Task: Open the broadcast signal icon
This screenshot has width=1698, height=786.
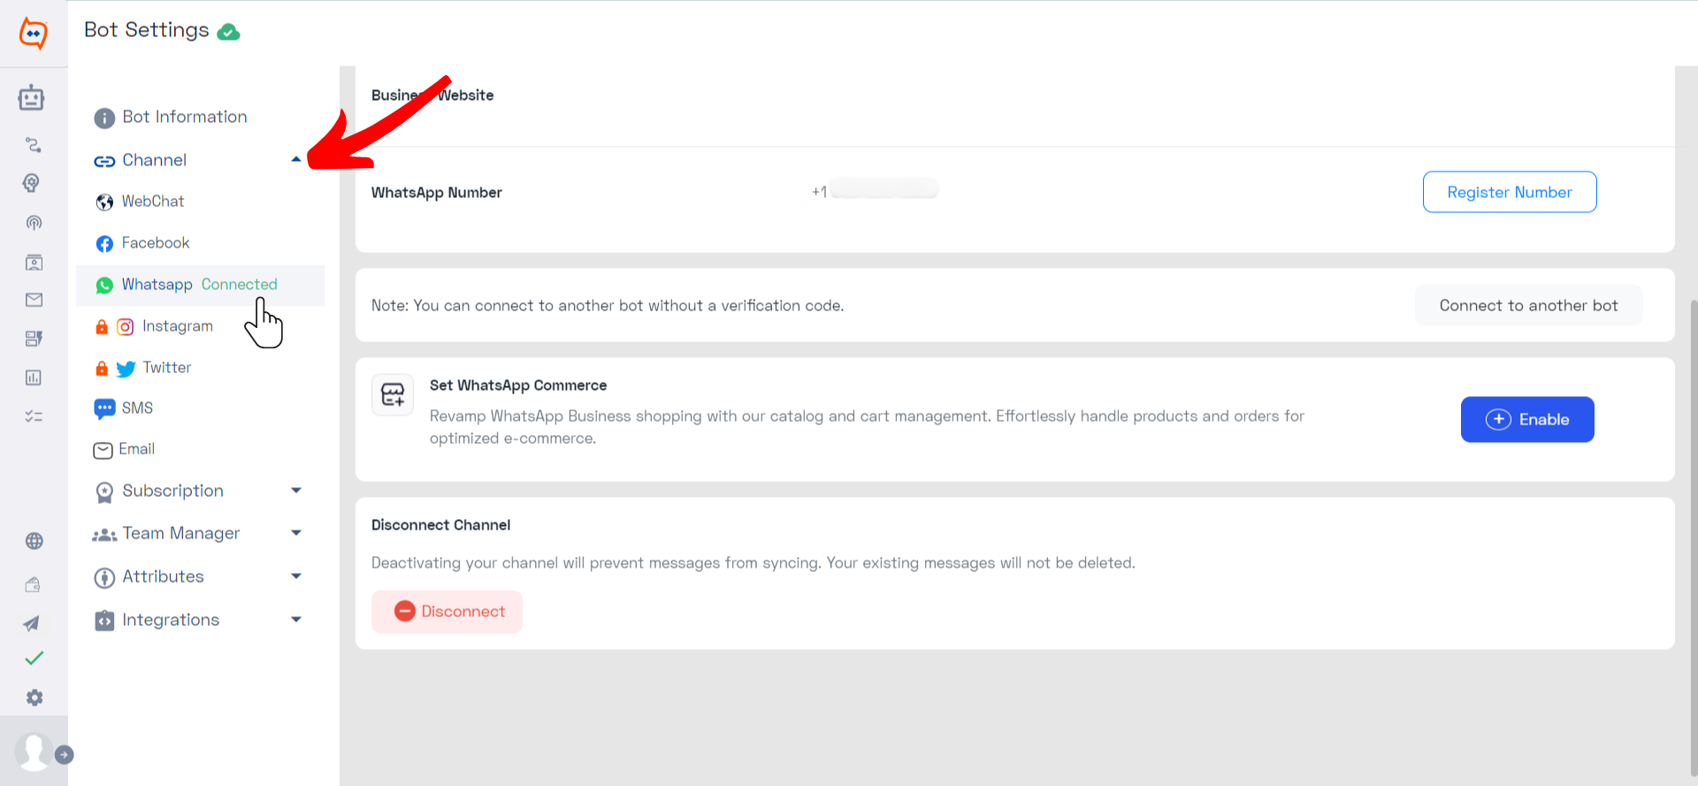Action: point(34,223)
